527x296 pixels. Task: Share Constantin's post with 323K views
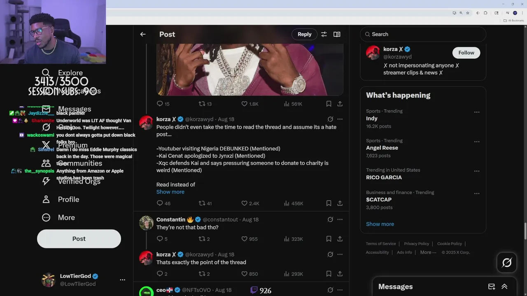(x=340, y=239)
